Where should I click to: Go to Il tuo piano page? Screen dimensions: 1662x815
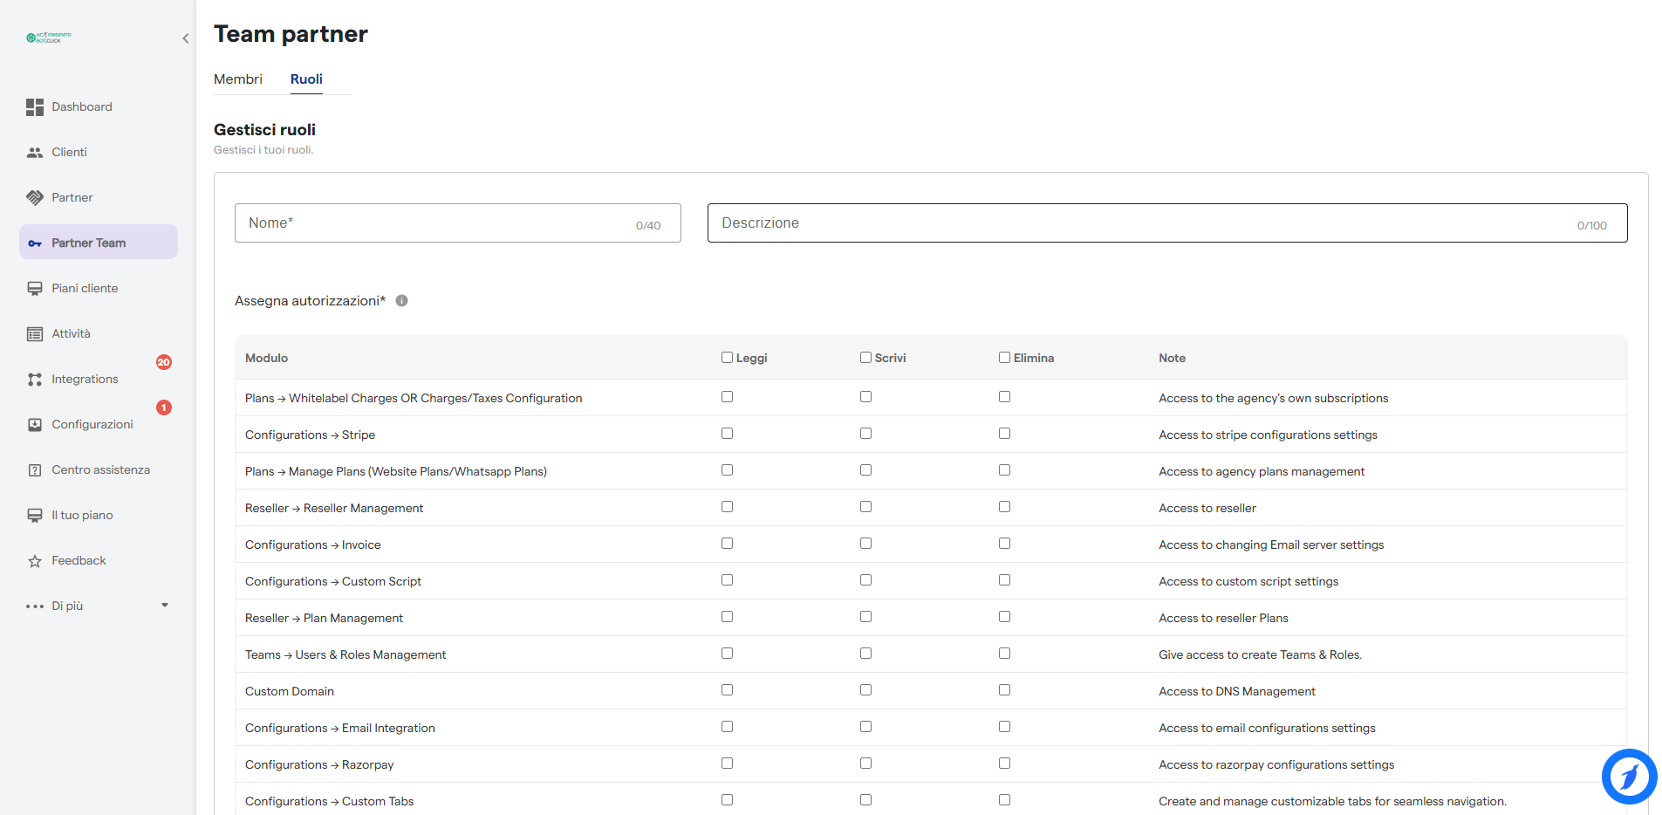(x=82, y=516)
